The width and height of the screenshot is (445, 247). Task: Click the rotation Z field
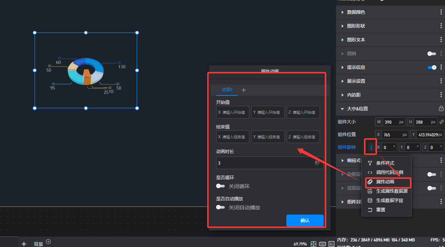[x=433, y=147]
